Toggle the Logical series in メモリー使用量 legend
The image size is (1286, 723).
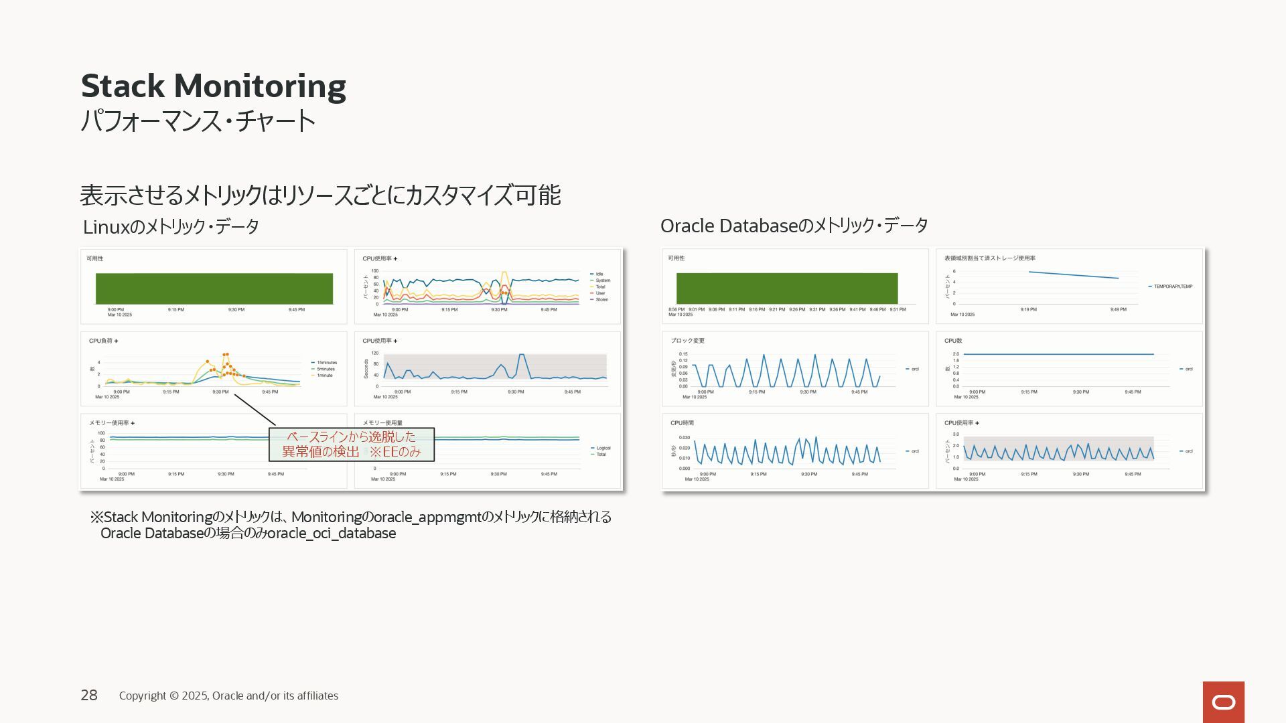tap(601, 449)
